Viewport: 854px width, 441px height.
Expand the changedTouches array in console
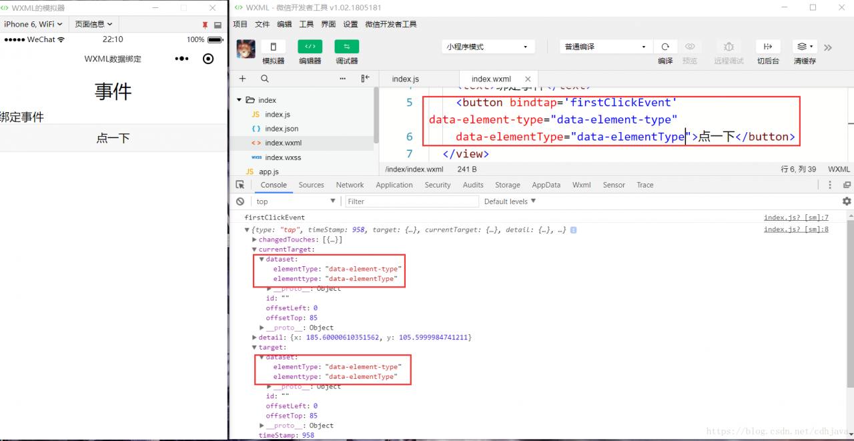click(x=254, y=240)
